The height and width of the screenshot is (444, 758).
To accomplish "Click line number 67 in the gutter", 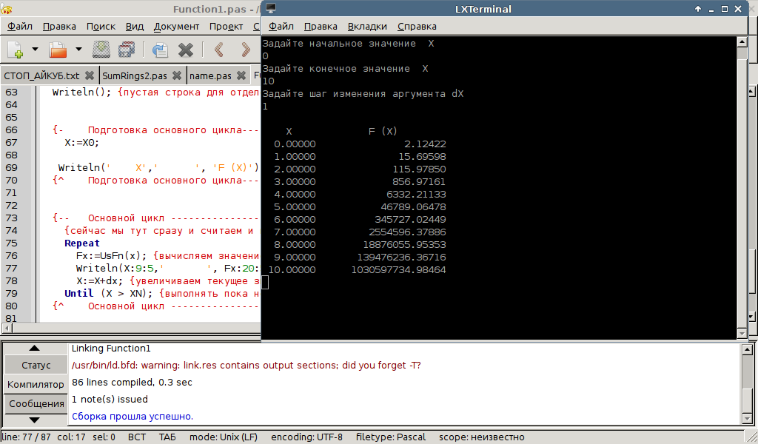I will click(12, 143).
